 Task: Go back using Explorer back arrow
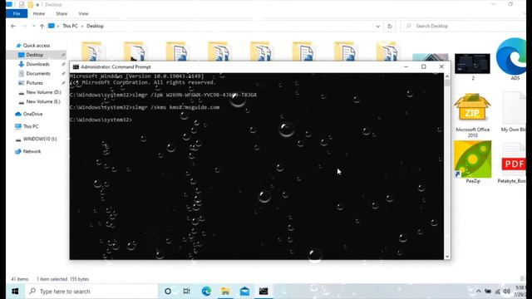[x=13, y=26]
